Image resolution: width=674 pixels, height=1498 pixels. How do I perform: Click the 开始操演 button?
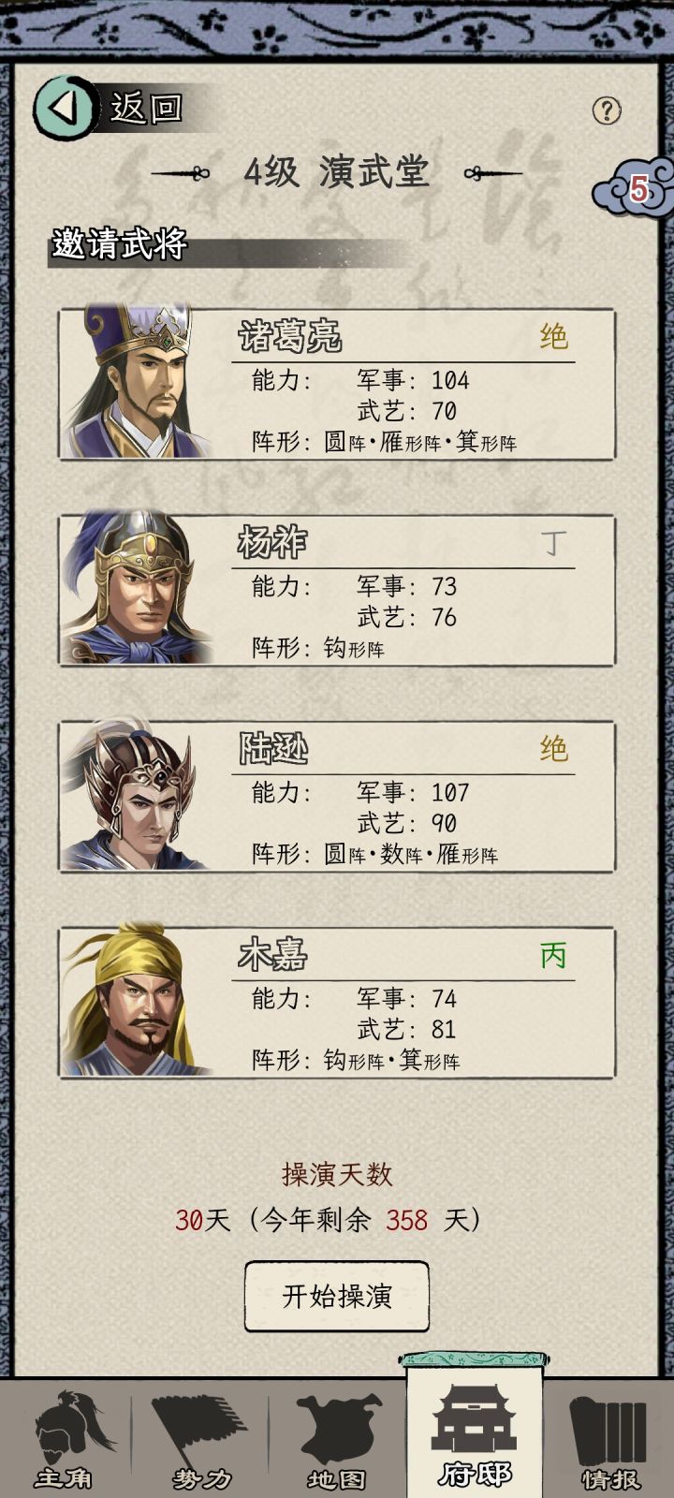click(x=337, y=1297)
